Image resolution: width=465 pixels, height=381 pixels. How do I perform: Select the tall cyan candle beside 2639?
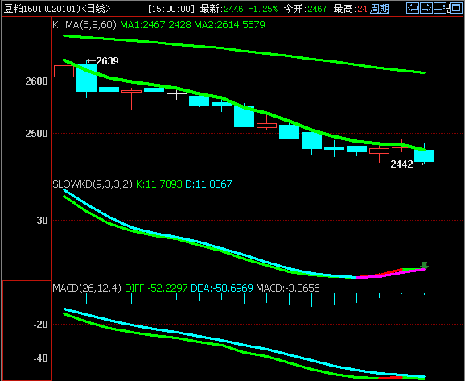point(87,78)
